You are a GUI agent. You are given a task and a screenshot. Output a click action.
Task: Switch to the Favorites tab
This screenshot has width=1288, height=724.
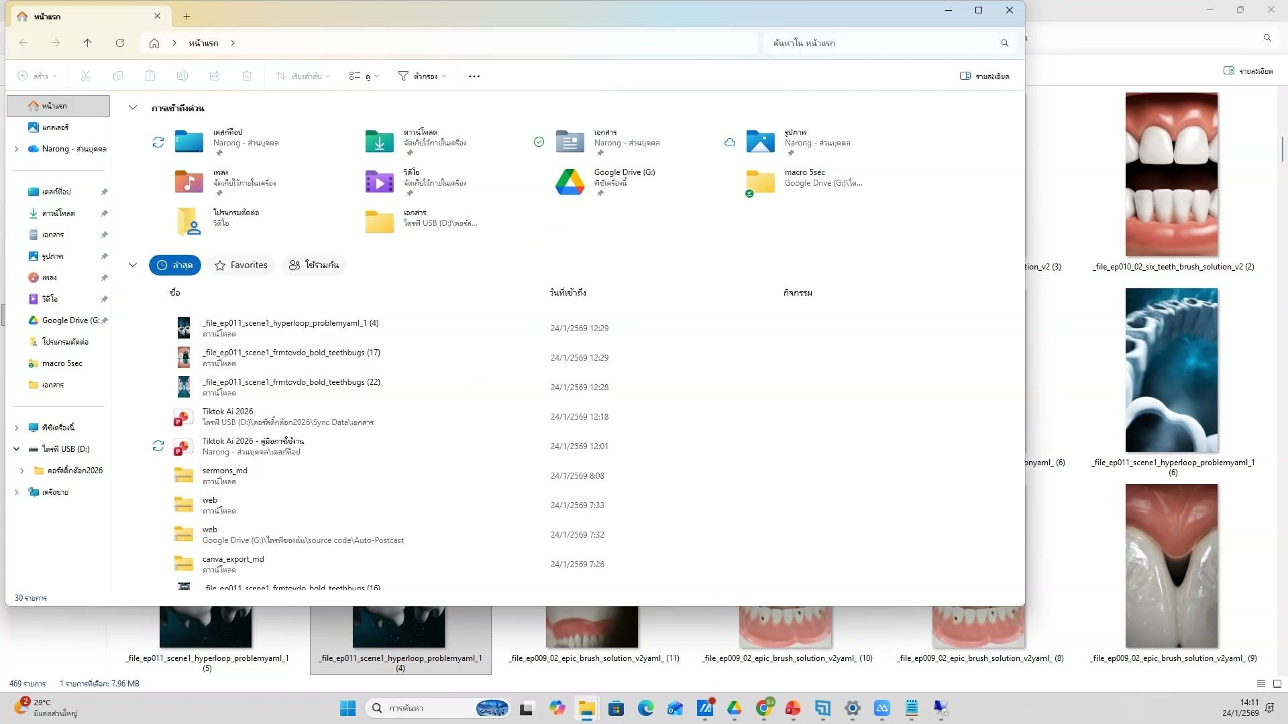(241, 265)
